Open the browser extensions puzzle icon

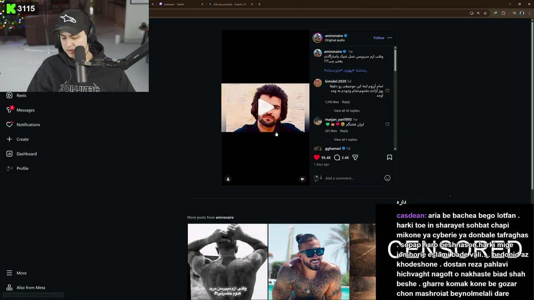click(x=503, y=13)
